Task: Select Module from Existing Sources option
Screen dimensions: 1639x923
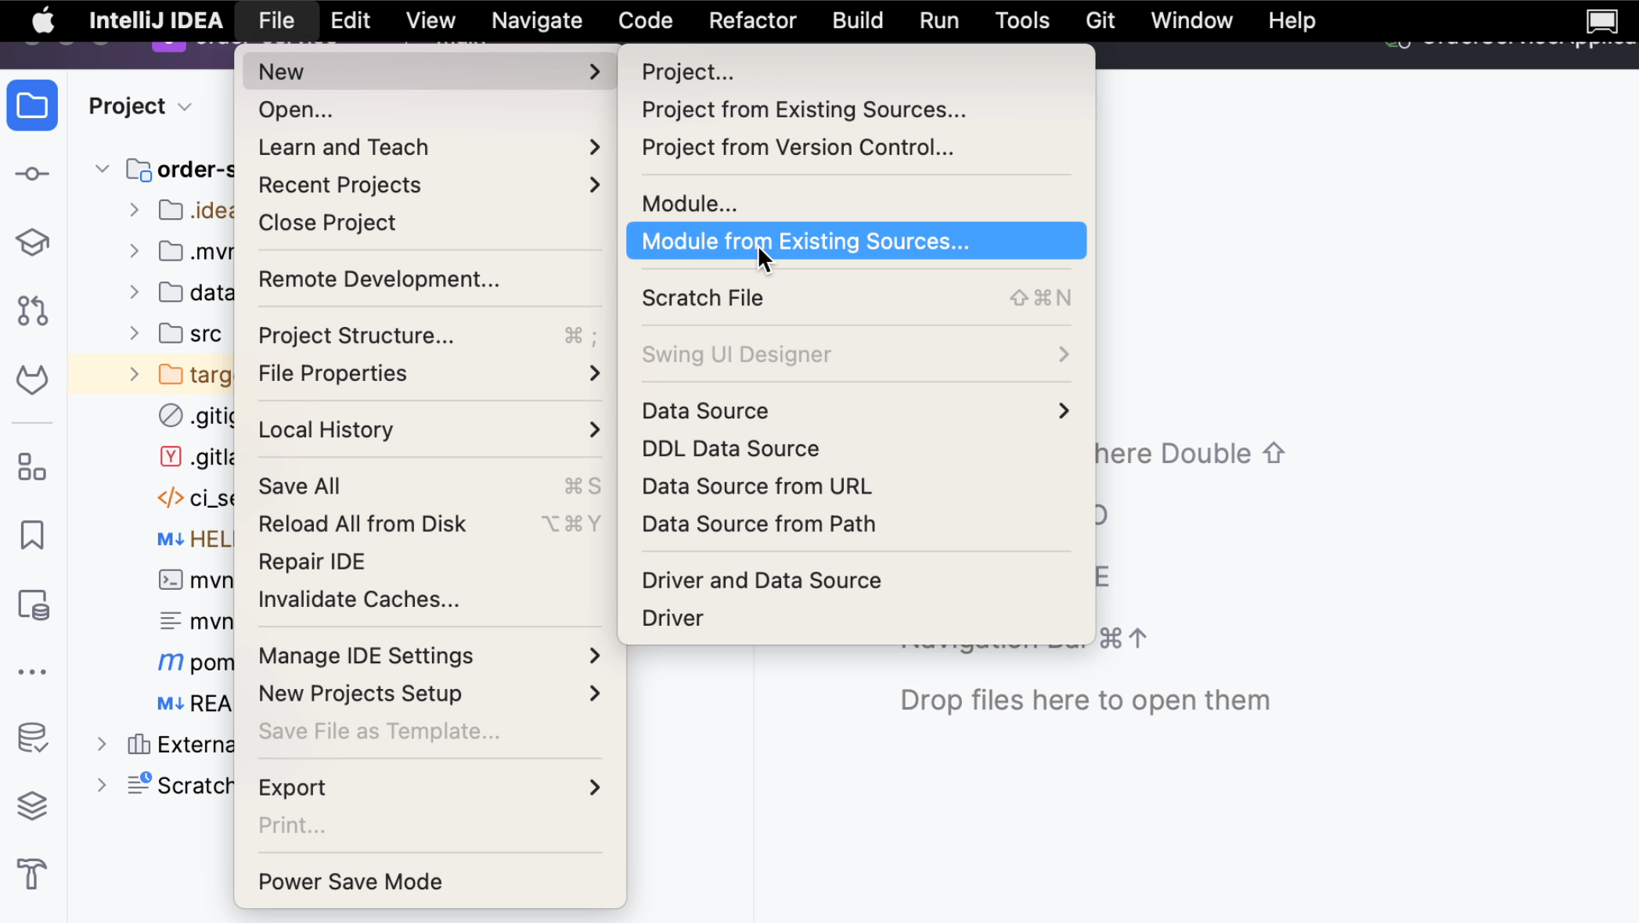Action: coord(805,241)
